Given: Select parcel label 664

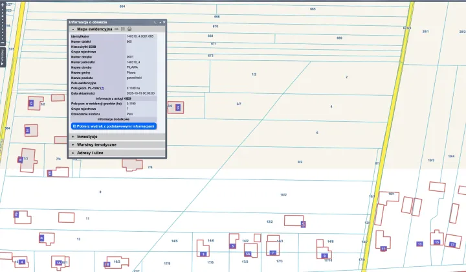Looking at the screenshot, I should pyautogui.click(x=122, y=6).
